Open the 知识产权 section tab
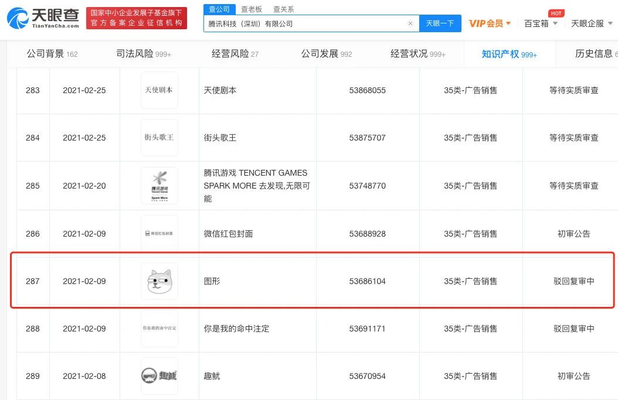The height and width of the screenshot is (400, 618). point(509,54)
